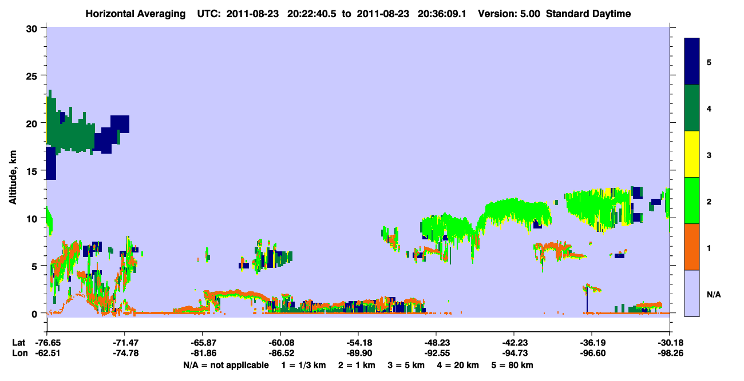
Task: Click the bright green color bar segment labeled 2
Action: tap(692, 200)
